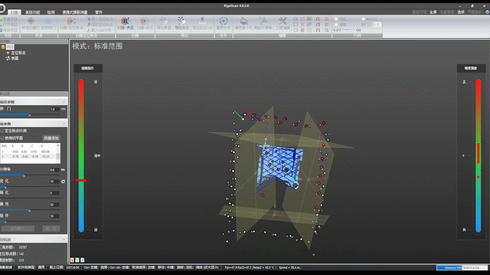Click the 载入CAD文件 load CAD icon

click(x=89, y=30)
